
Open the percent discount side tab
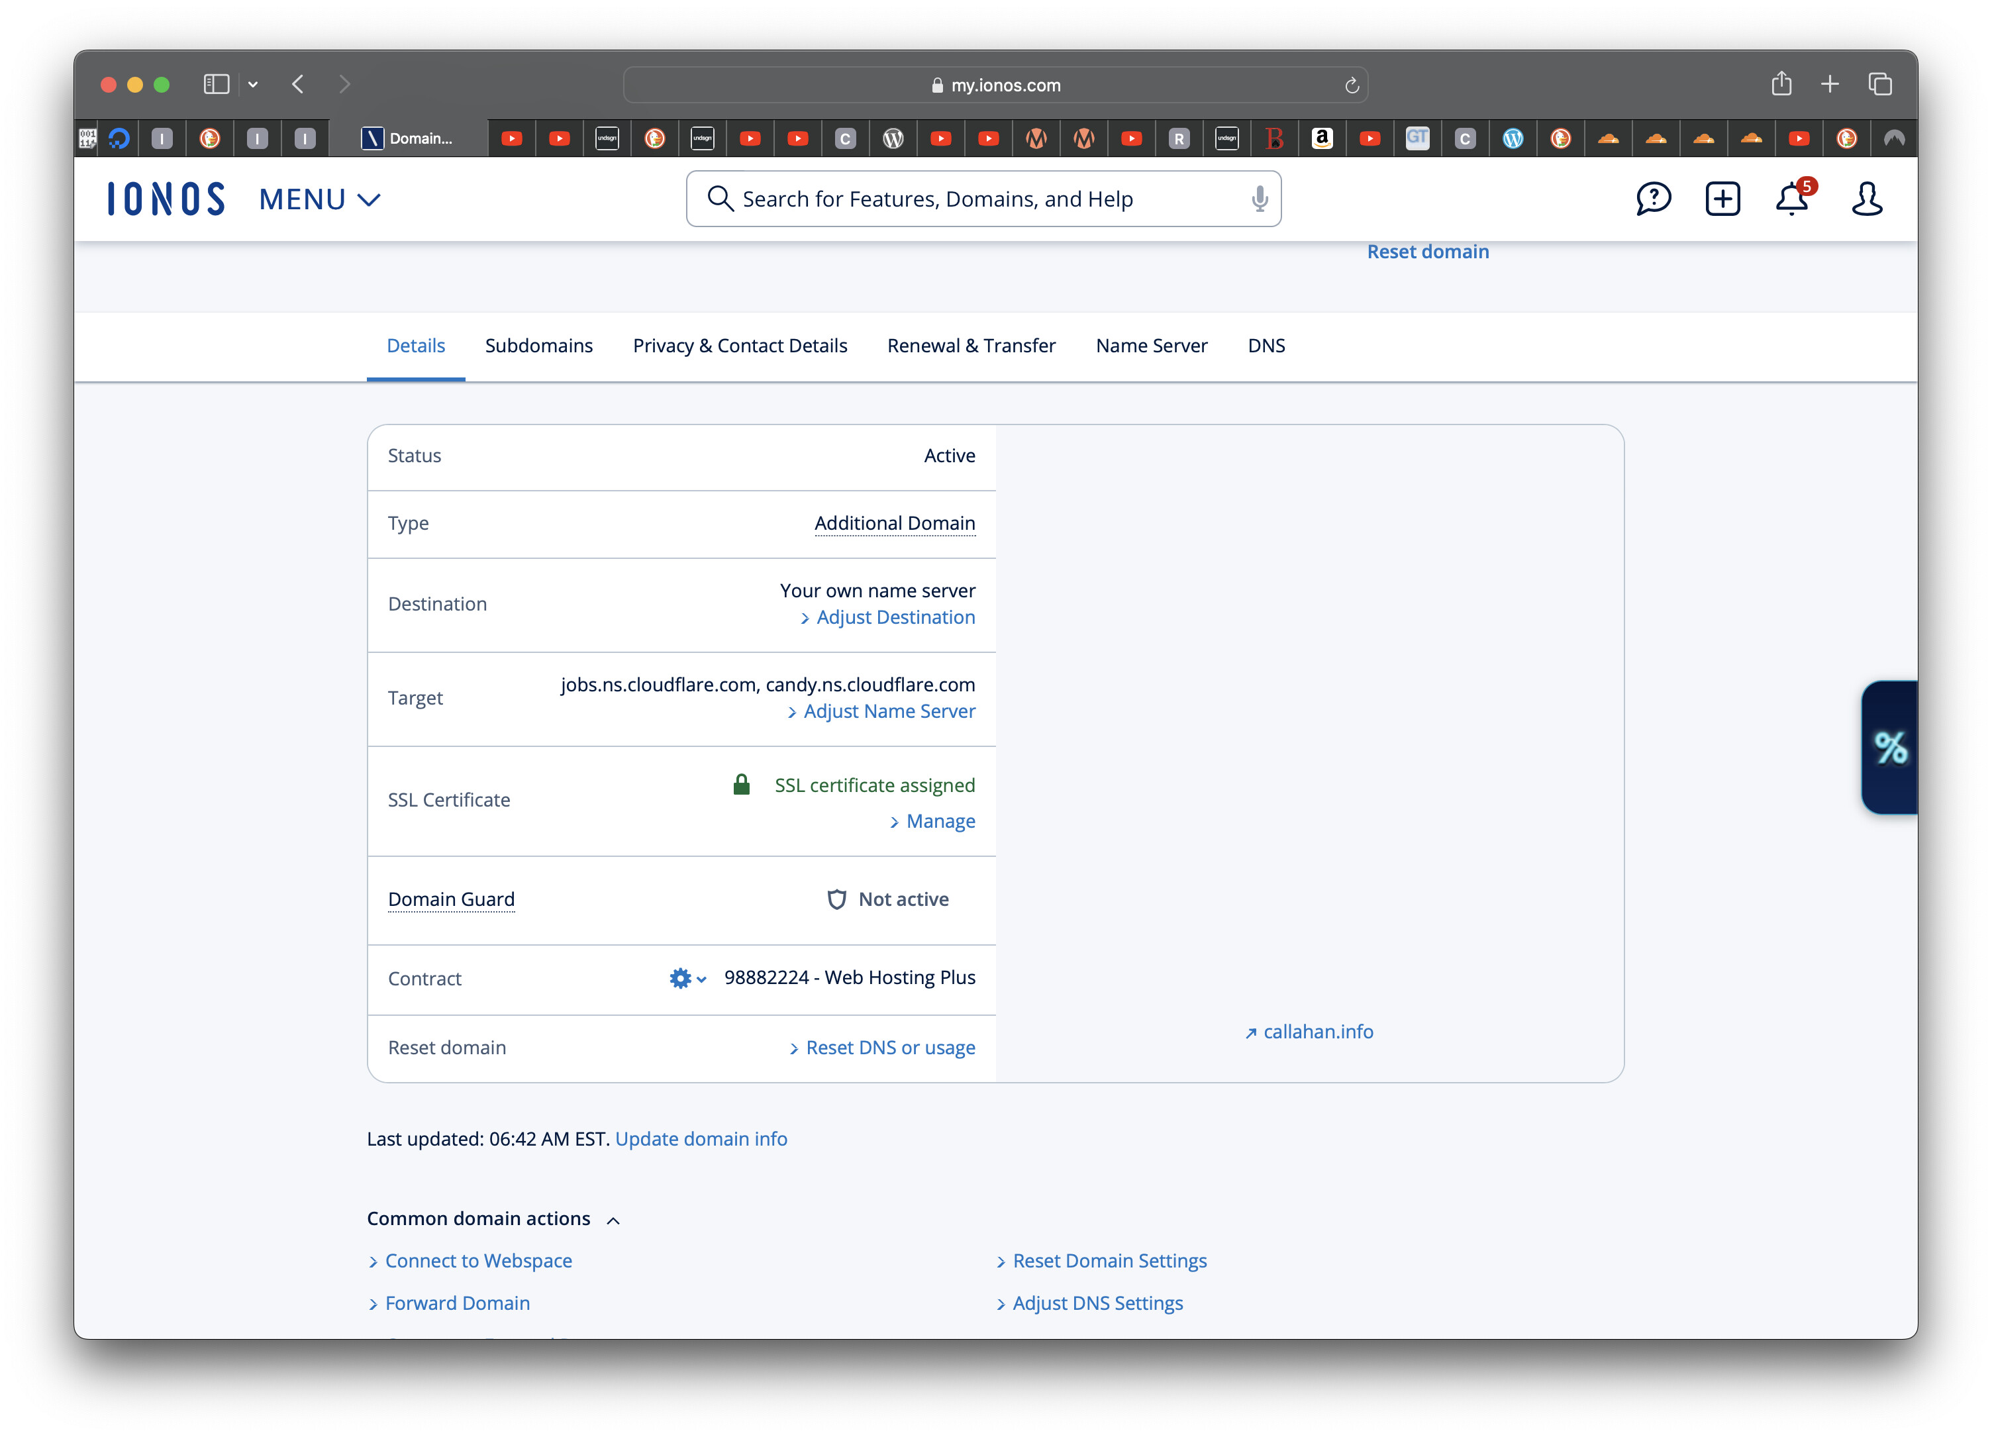1889,748
